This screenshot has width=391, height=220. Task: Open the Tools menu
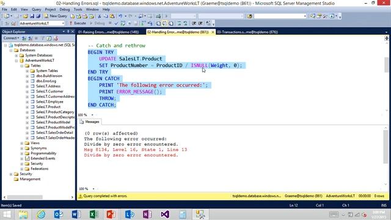click(x=78, y=9)
